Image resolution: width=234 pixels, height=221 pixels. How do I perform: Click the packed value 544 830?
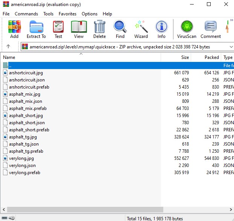211,158
